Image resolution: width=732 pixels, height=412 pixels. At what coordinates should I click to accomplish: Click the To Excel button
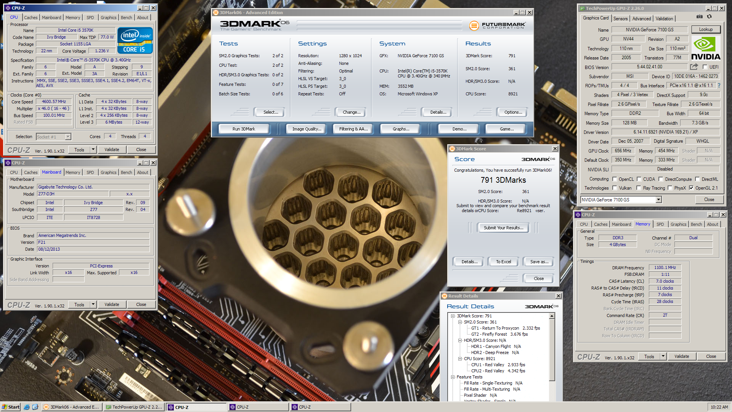tap(503, 262)
